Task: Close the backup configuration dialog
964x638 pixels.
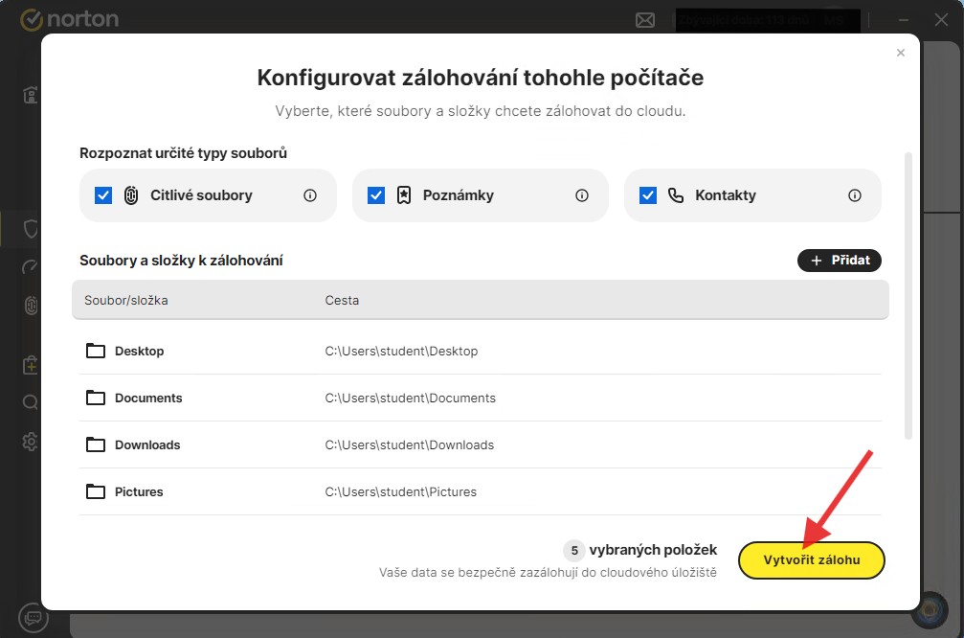Action: pyautogui.click(x=900, y=54)
